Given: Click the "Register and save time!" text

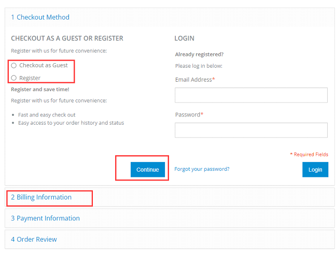Looking at the screenshot, I should (x=40, y=89).
